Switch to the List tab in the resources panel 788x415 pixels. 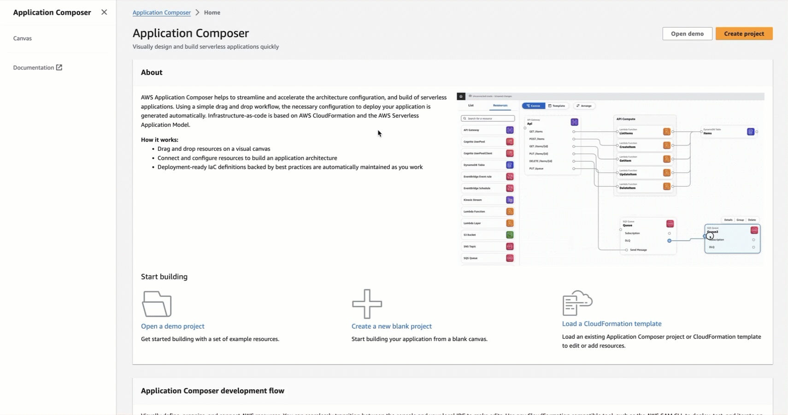point(471,105)
